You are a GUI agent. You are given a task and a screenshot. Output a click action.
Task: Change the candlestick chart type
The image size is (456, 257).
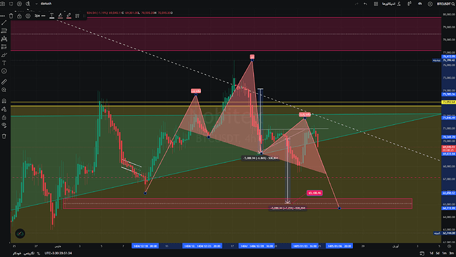tap(410, 4)
